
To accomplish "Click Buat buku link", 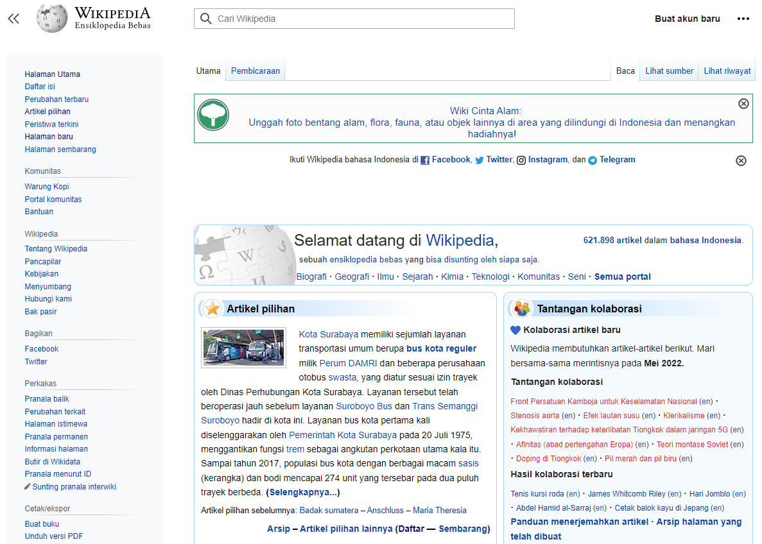I will click(42, 524).
